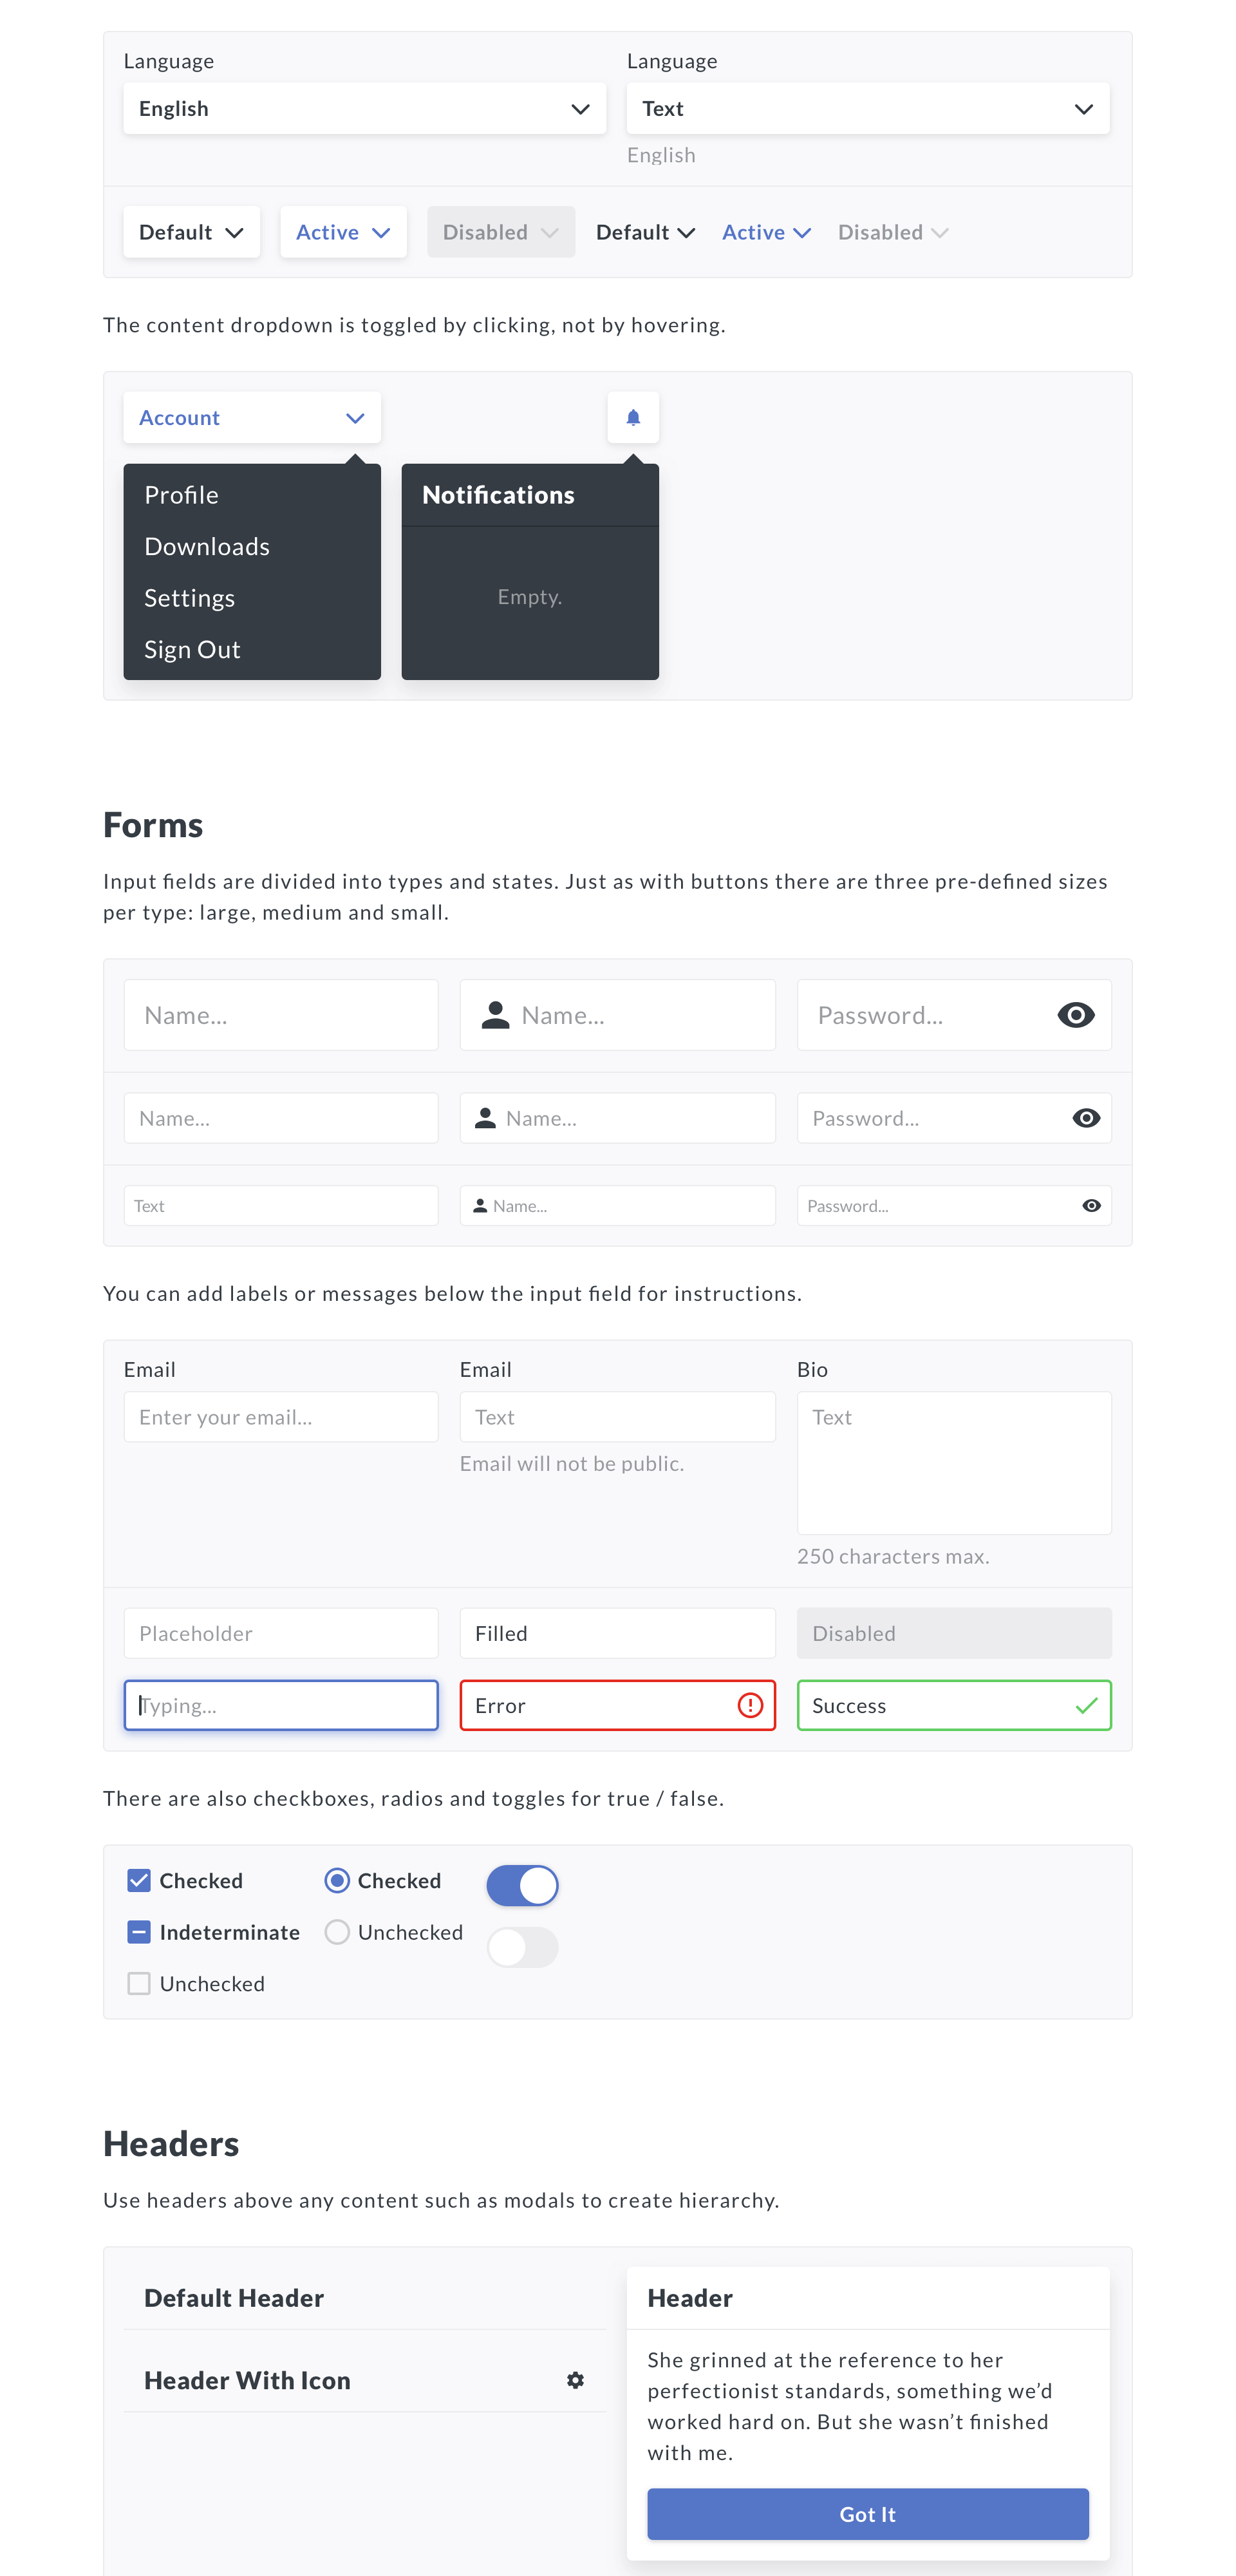Select Sign Out from the Account menu
This screenshot has height=2576, width=1236.
tap(192, 649)
